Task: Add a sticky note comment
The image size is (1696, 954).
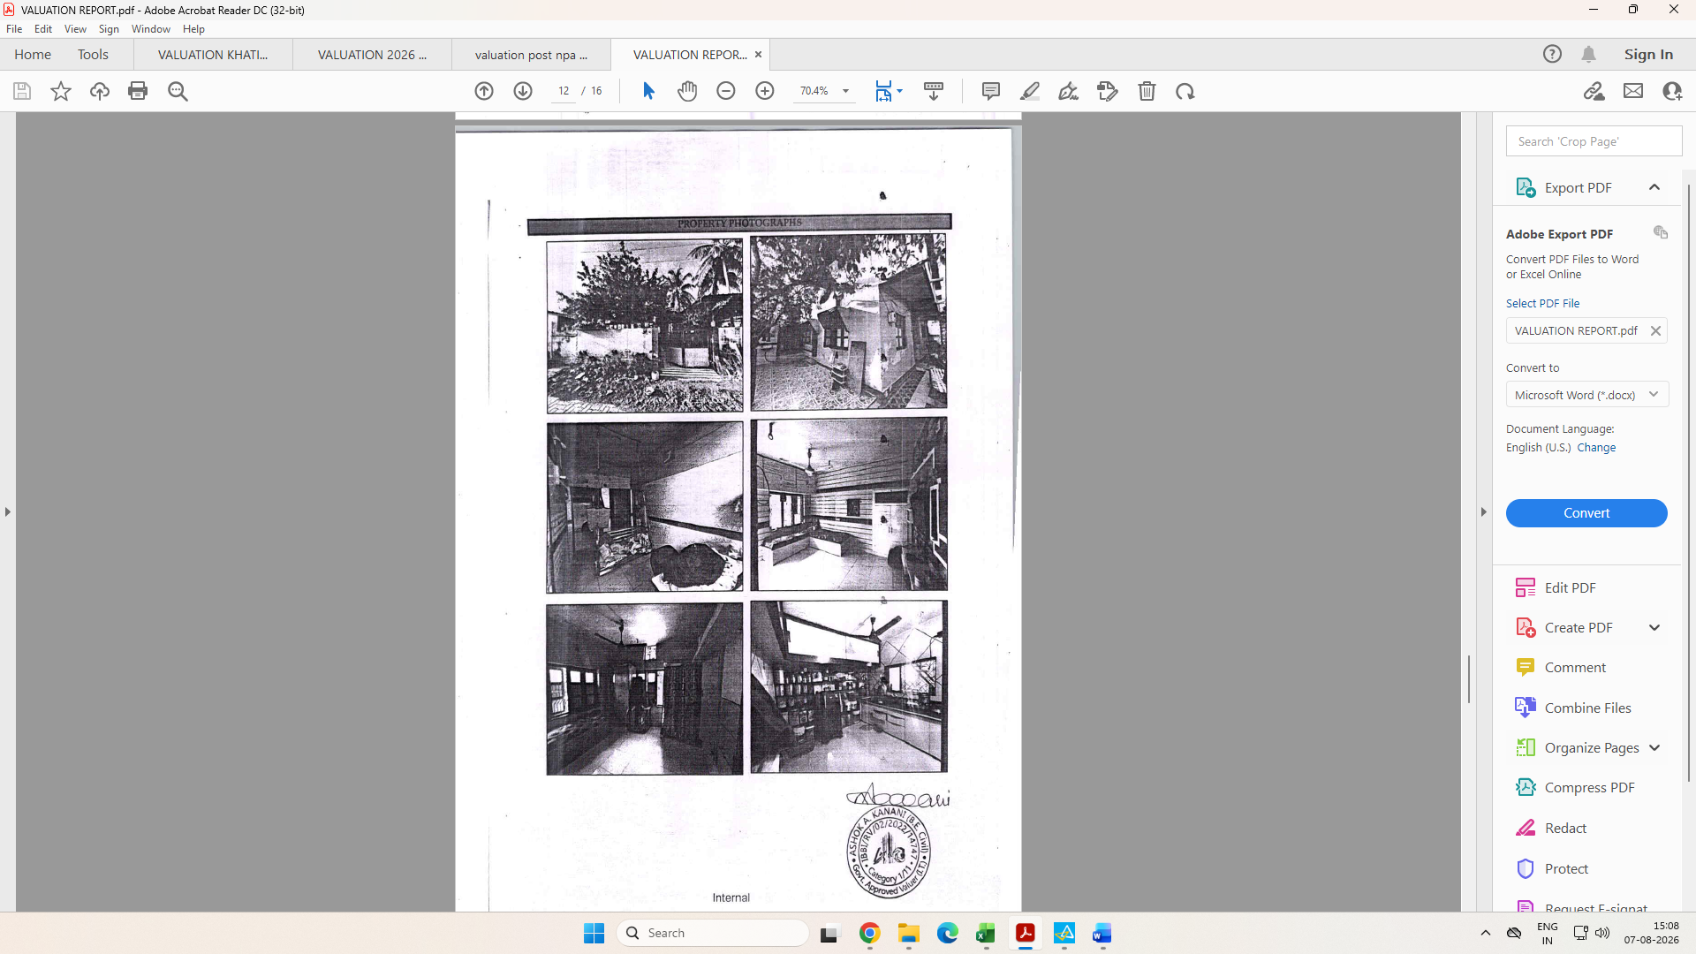Action: 991,91
